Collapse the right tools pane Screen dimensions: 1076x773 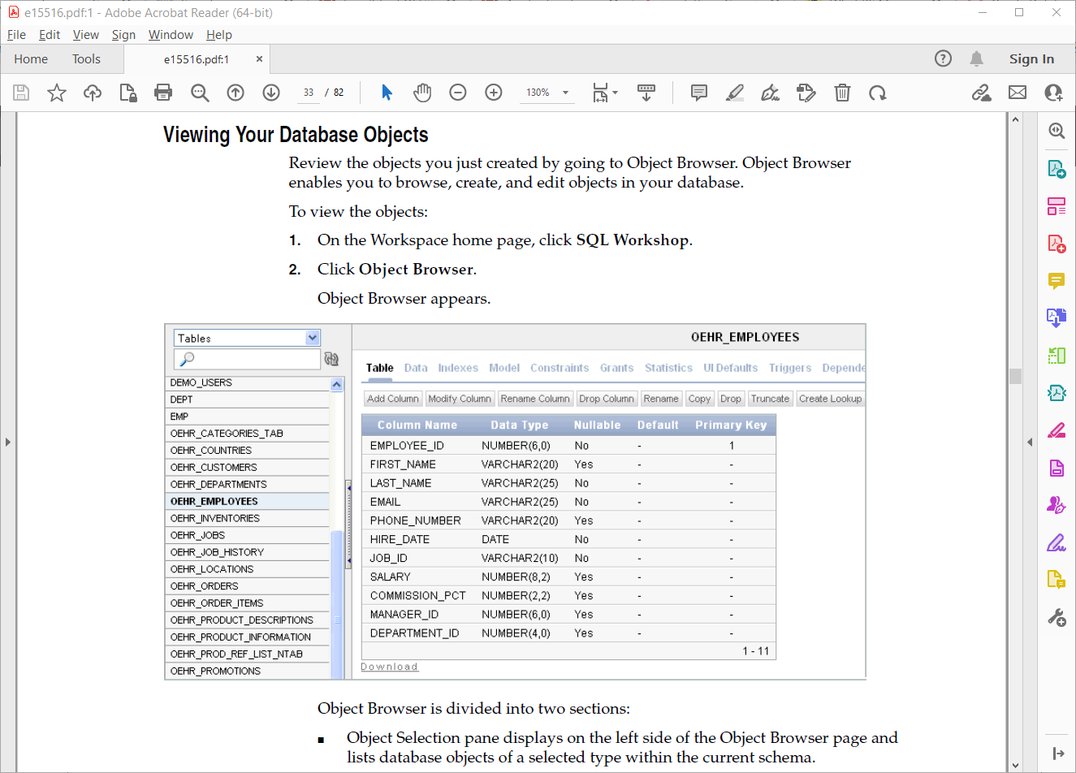coord(1030,443)
